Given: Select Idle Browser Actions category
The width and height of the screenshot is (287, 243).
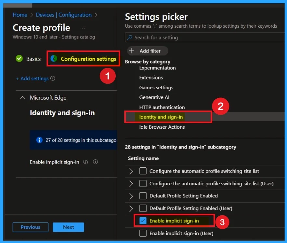Looking at the screenshot, I should pyautogui.click(x=162, y=127).
